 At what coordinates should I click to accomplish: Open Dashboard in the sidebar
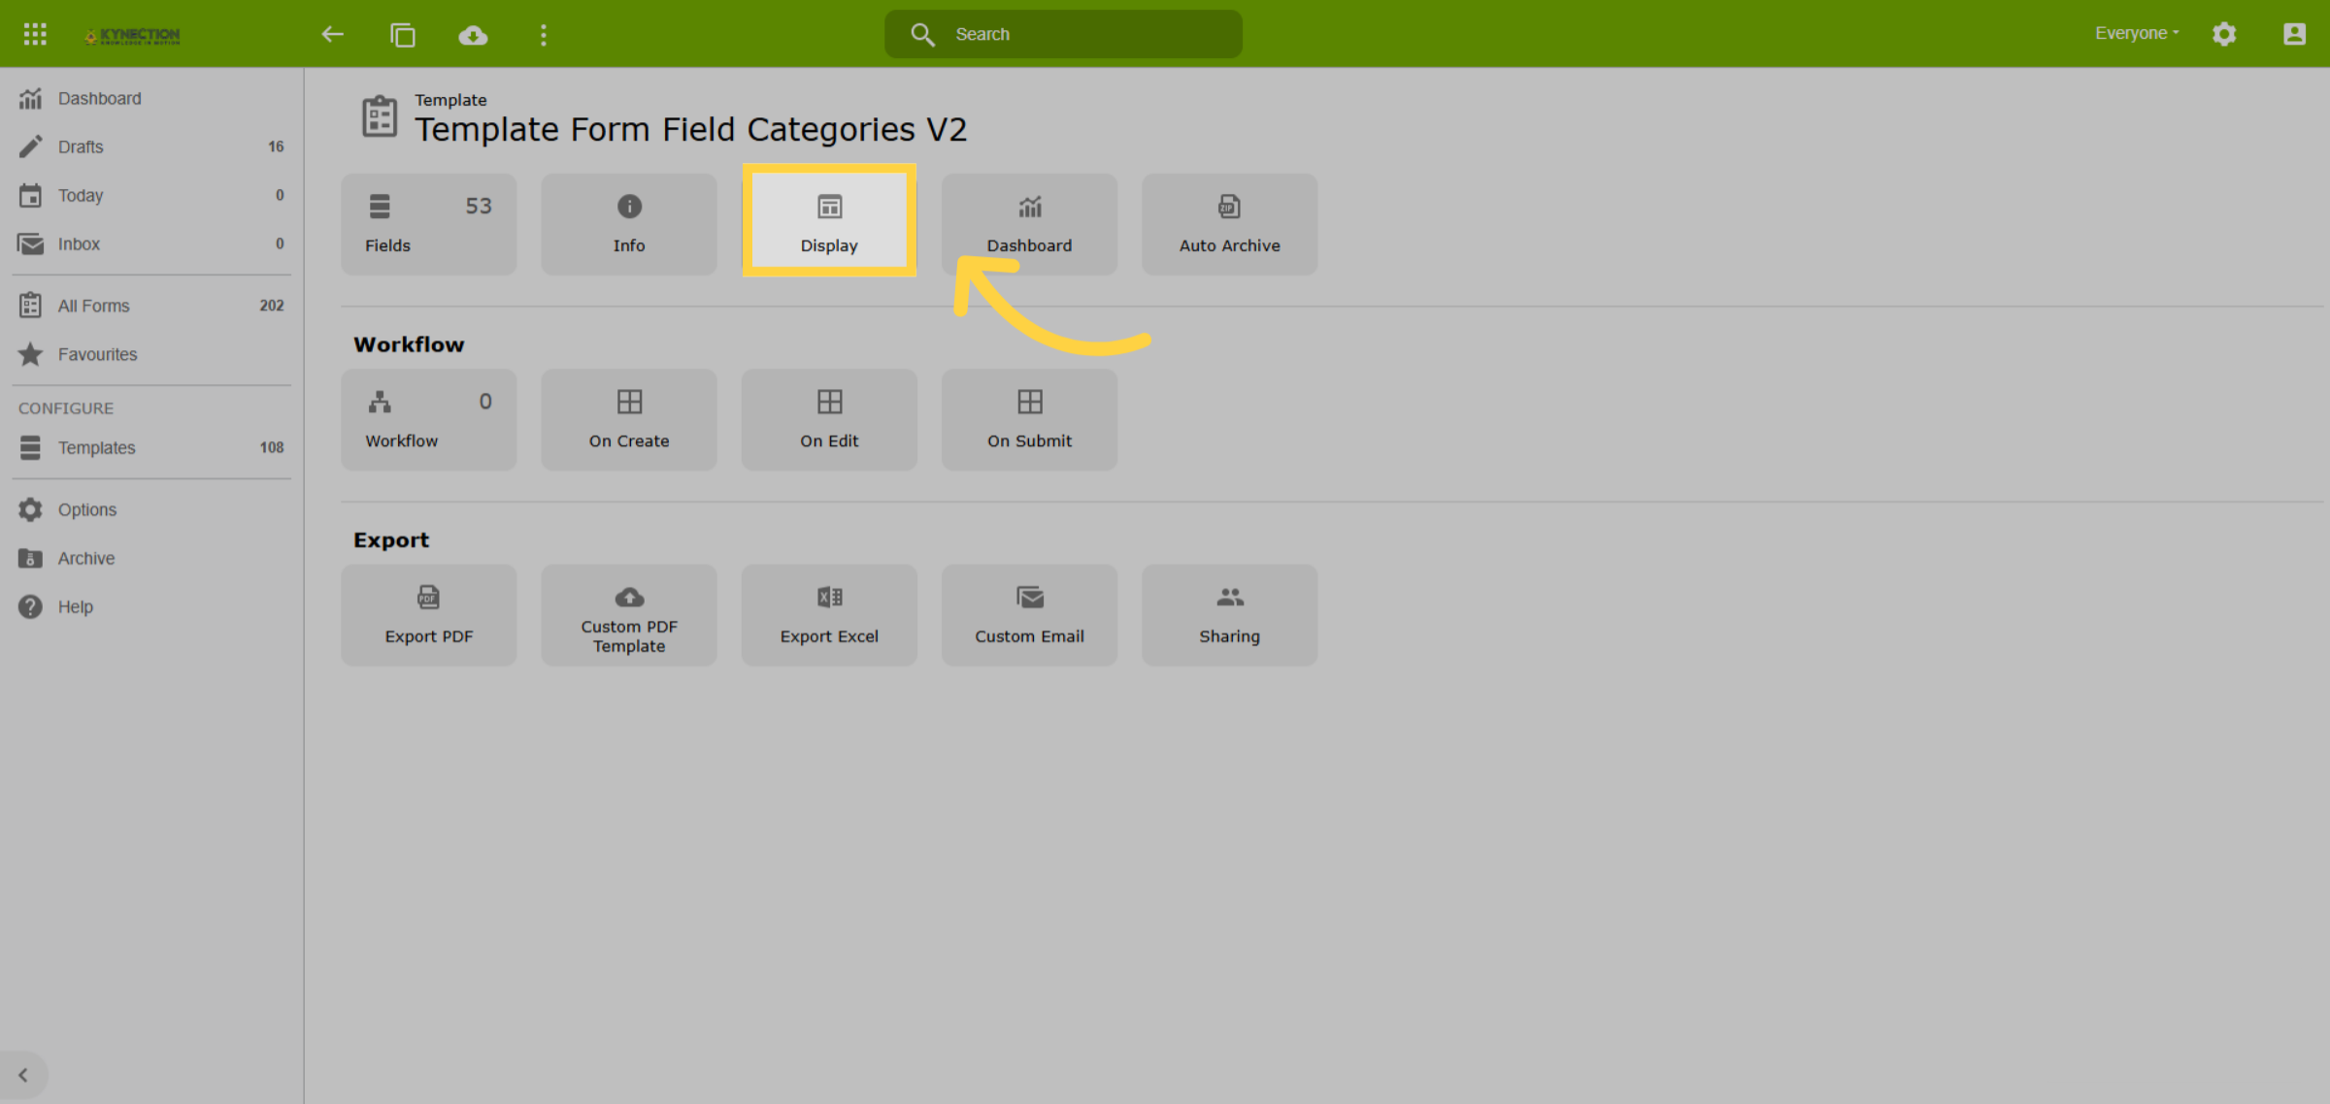pyautogui.click(x=151, y=98)
